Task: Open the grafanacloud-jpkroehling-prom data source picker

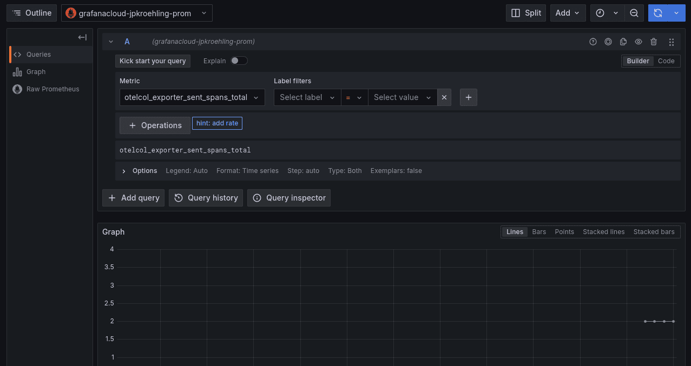Action: pos(136,12)
